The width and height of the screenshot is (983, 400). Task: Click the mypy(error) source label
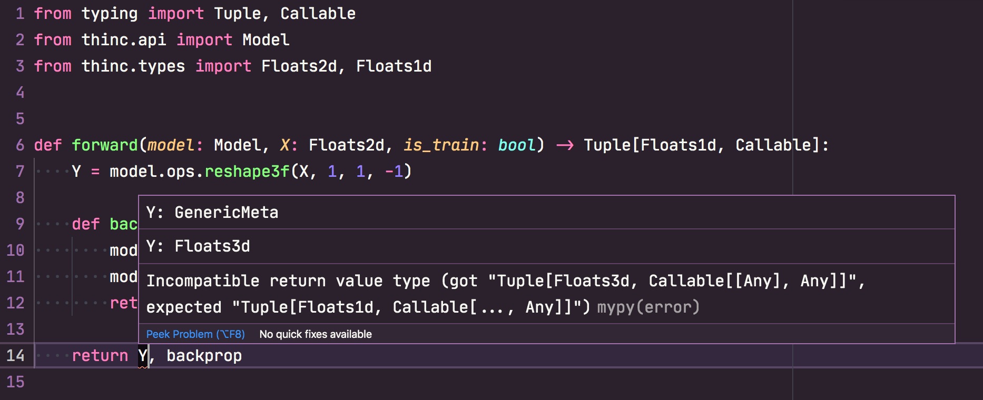(x=647, y=307)
